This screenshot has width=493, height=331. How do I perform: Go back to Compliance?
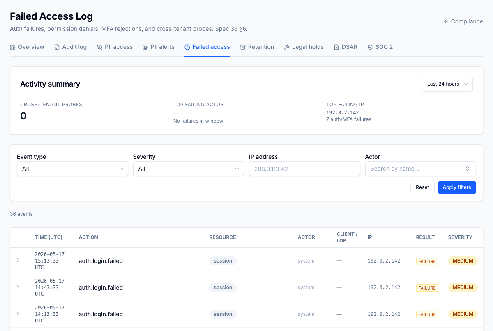[463, 21]
